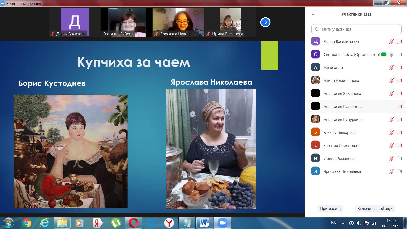Click disabled camera icon for Анастасия Кузнецова
The image size is (407, 229).
point(399,106)
